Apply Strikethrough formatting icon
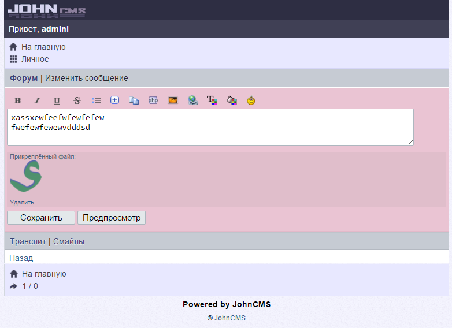The image size is (452, 328). [77, 100]
